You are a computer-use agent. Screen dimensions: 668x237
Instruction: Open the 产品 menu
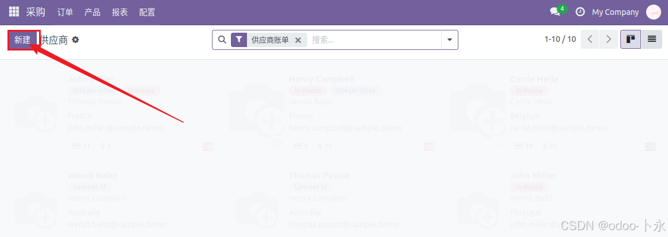[x=92, y=13]
